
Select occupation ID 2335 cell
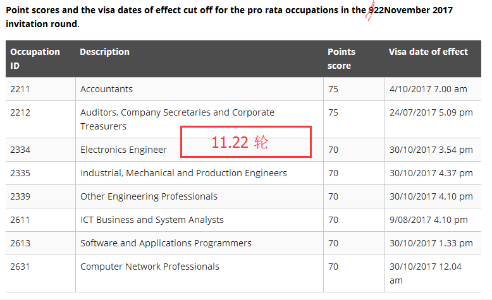coord(20,173)
